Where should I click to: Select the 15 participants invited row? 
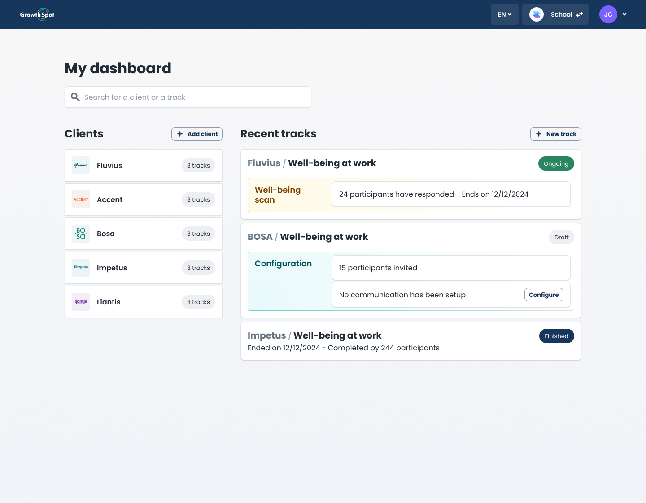[451, 268]
